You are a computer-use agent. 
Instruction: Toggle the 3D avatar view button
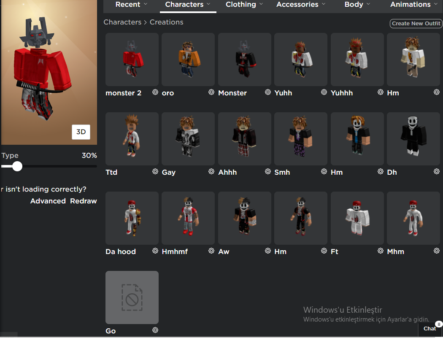pos(81,132)
